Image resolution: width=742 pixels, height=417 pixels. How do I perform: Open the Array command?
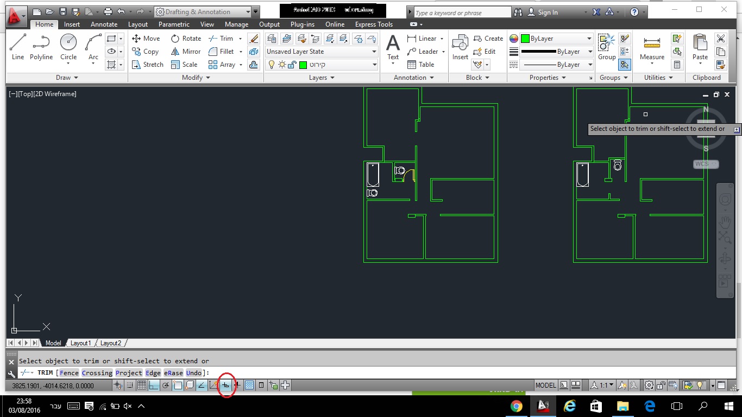(x=222, y=65)
